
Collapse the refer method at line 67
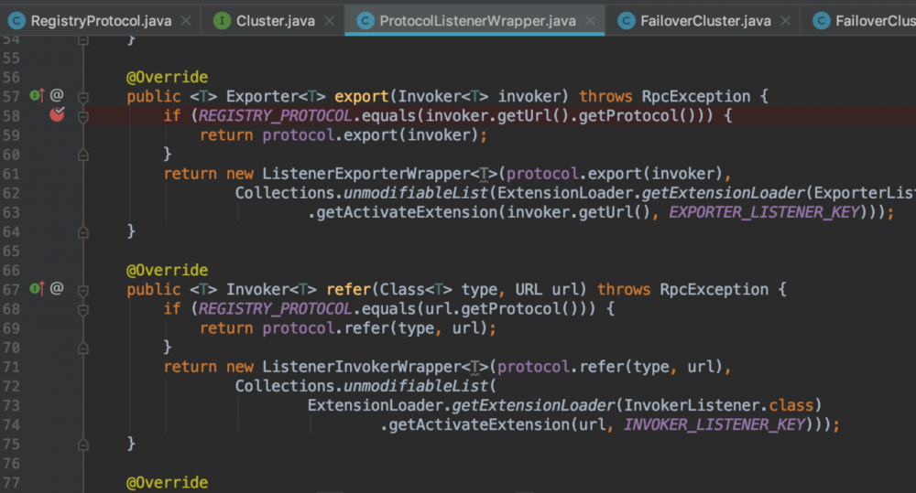pyautogui.click(x=83, y=291)
